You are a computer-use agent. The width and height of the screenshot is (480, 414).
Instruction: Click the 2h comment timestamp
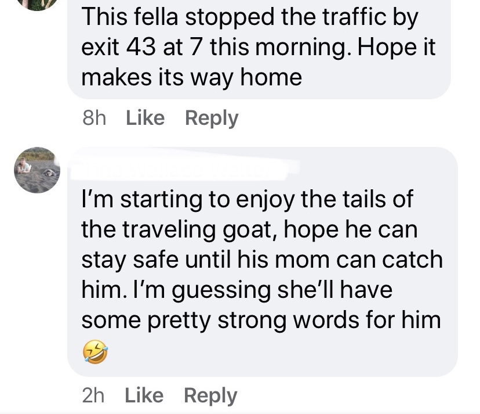pyautogui.click(x=94, y=395)
